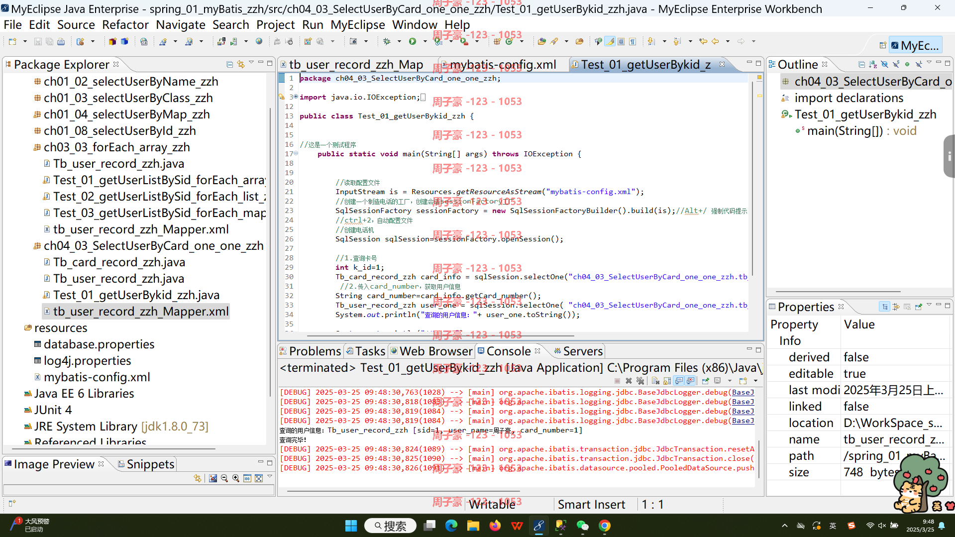Image resolution: width=955 pixels, height=537 pixels.
Task: Open WeChat from the taskbar
Action: tap(582, 526)
